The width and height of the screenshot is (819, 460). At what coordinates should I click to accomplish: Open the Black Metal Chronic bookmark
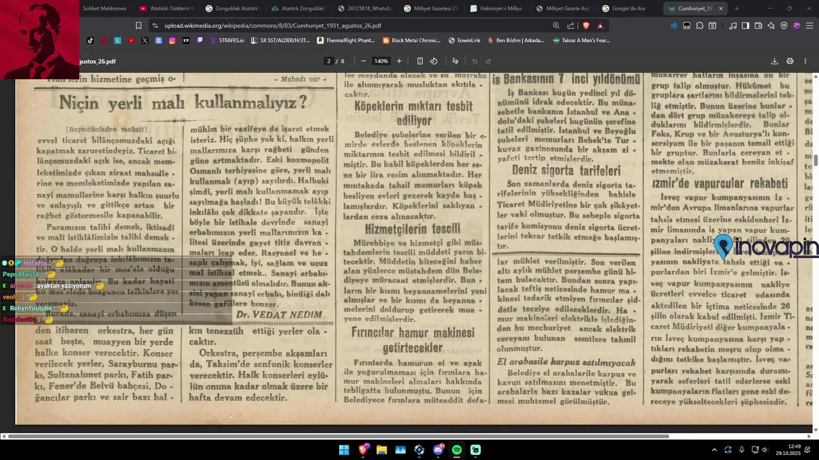(411, 40)
